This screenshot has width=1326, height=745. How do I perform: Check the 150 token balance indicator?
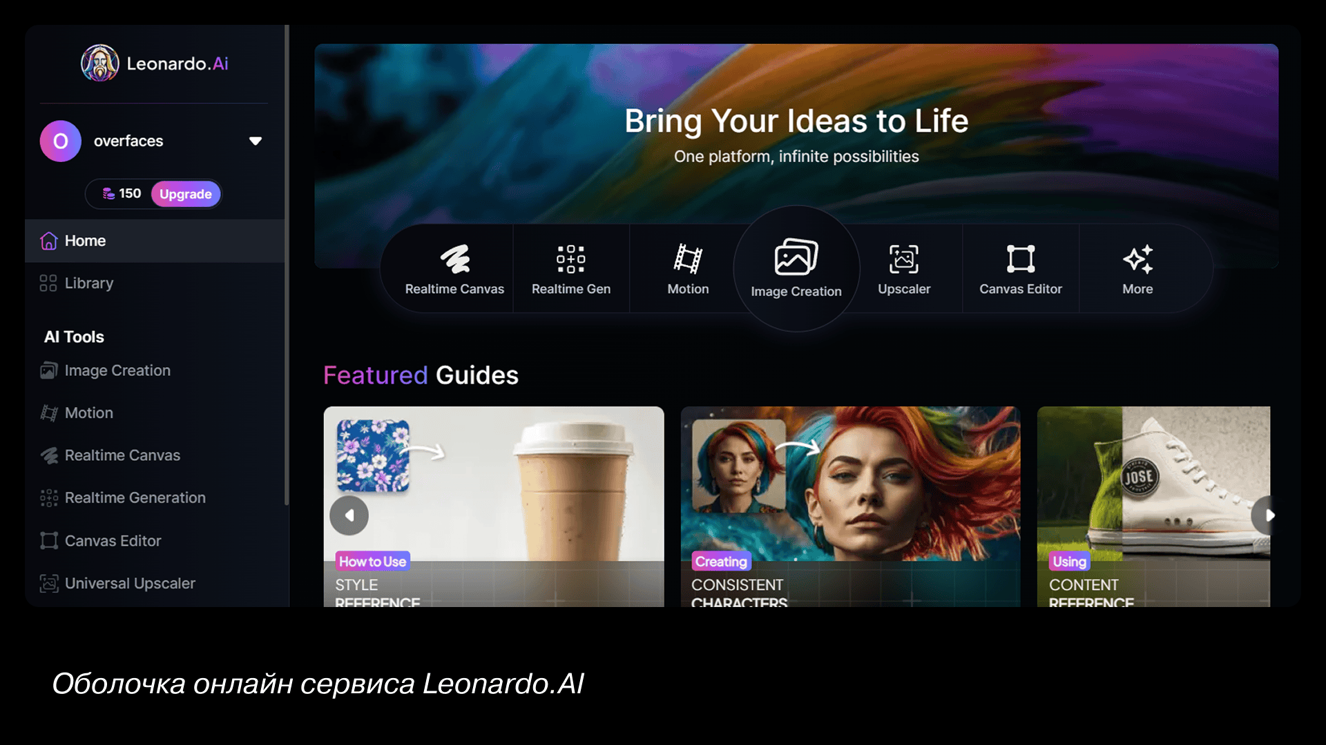(122, 194)
